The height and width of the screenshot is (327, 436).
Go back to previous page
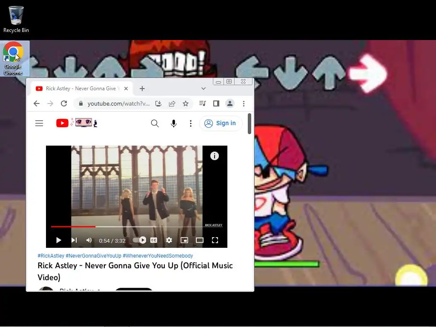(37, 103)
